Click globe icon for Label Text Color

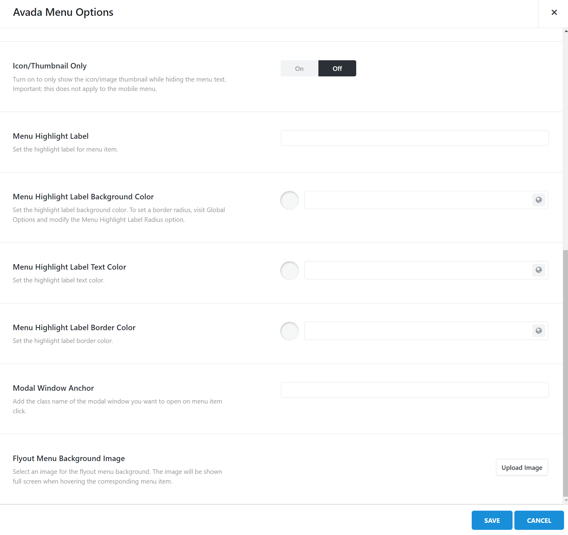coord(539,270)
